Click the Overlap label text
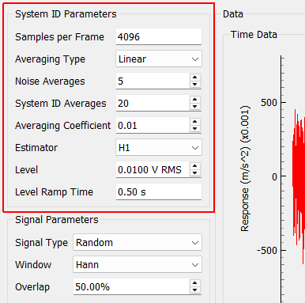The width and height of the screenshot is (305, 303). point(32,287)
